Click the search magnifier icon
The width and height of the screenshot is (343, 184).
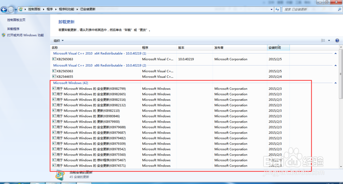click(x=339, y=9)
